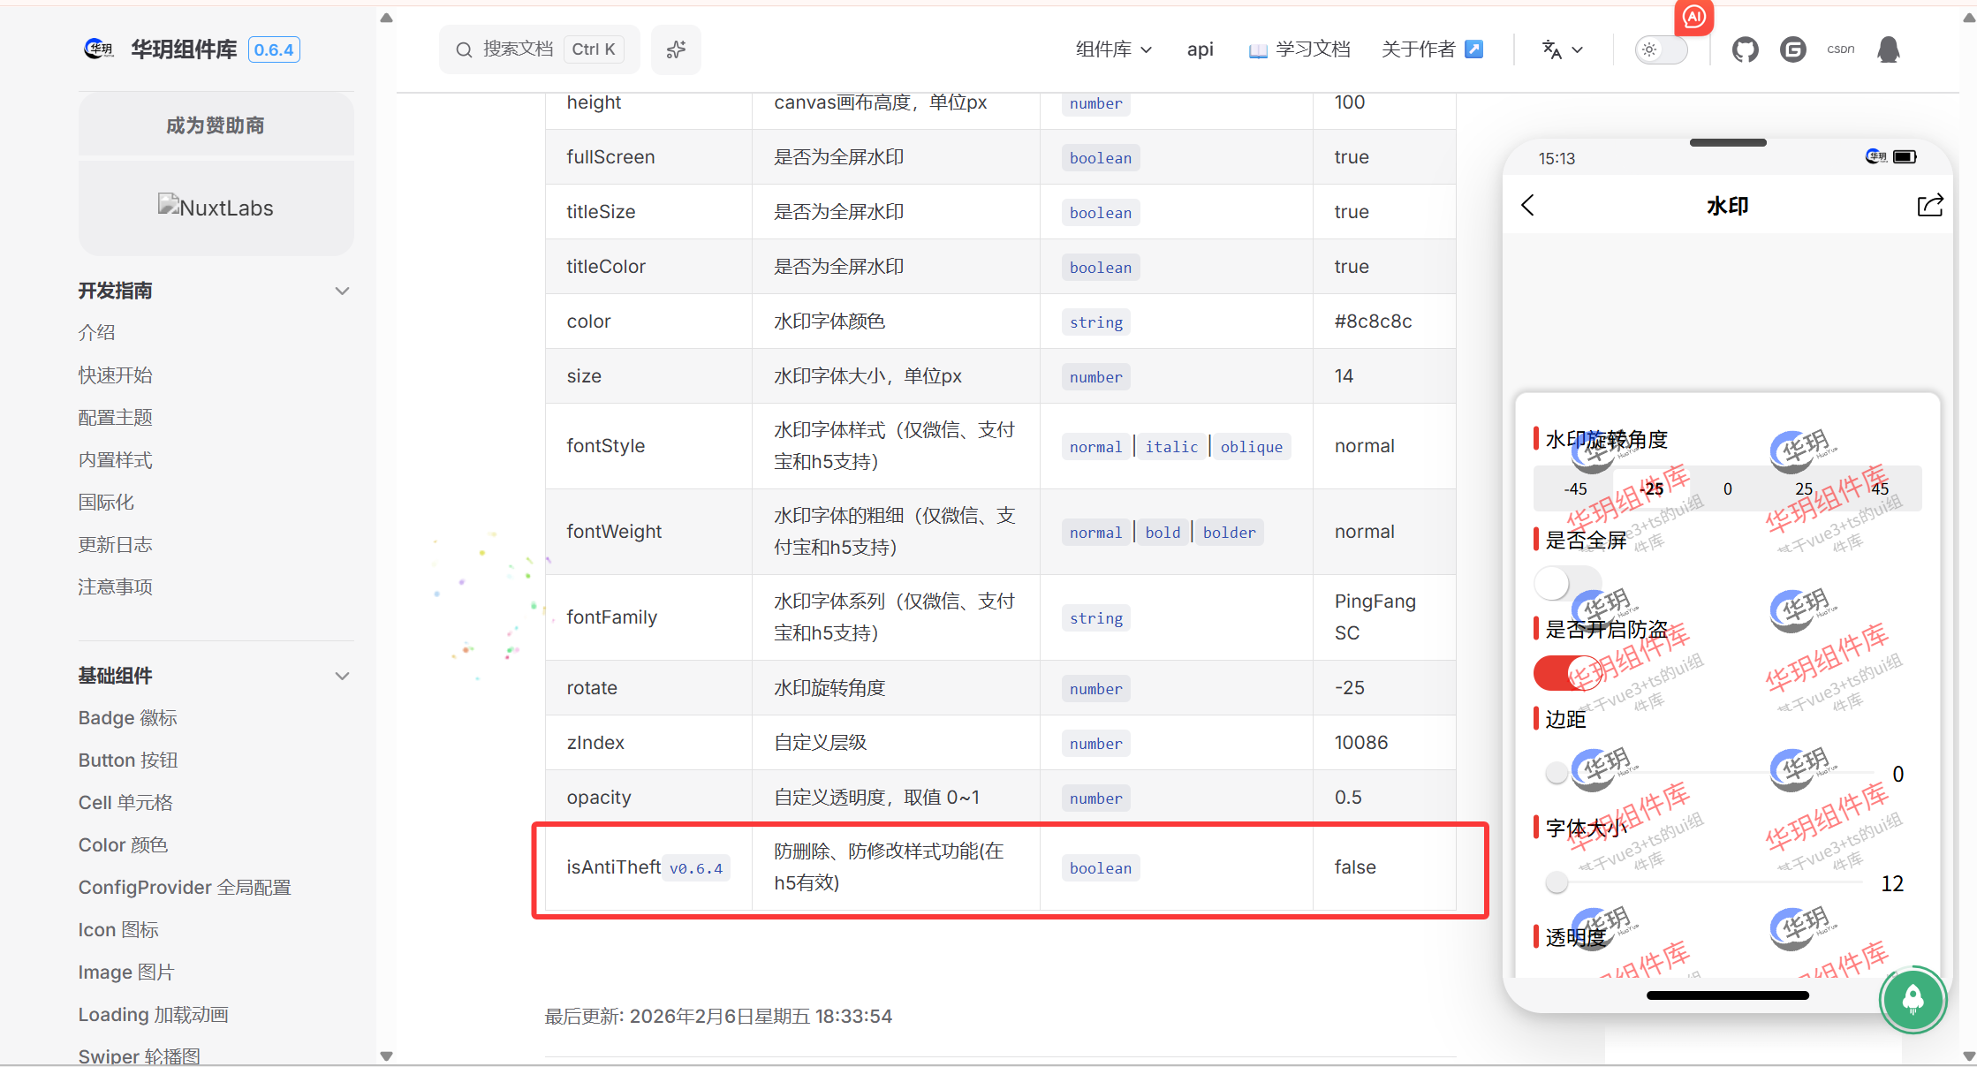1977x1067 pixels.
Task: Click the #8c8c8c default color value
Action: (x=1373, y=322)
